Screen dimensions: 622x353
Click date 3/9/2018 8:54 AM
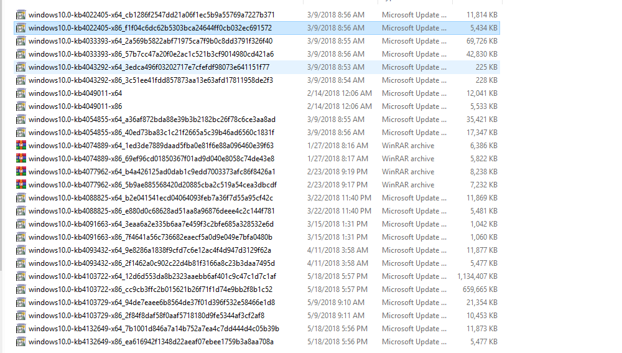(x=336, y=80)
